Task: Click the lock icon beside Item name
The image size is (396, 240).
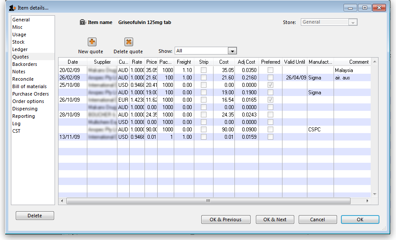Action: coord(83,22)
